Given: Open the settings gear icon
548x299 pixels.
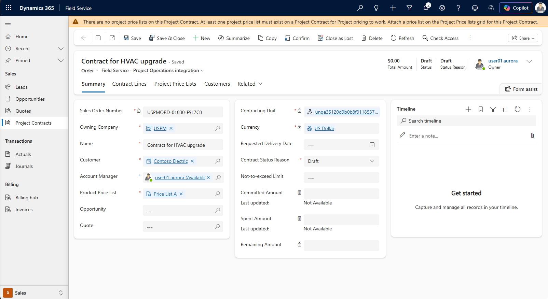Looking at the screenshot, I should point(442,8).
